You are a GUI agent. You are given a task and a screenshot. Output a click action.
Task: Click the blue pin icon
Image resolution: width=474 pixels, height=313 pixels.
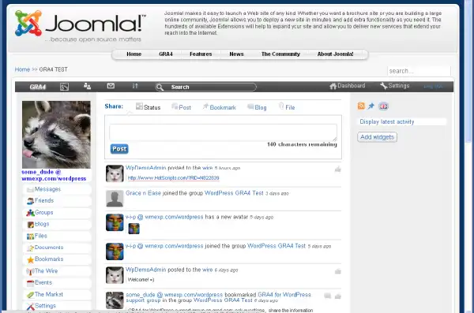coord(371,106)
